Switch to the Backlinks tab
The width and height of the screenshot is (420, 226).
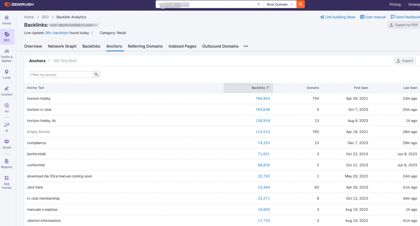click(91, 46)
